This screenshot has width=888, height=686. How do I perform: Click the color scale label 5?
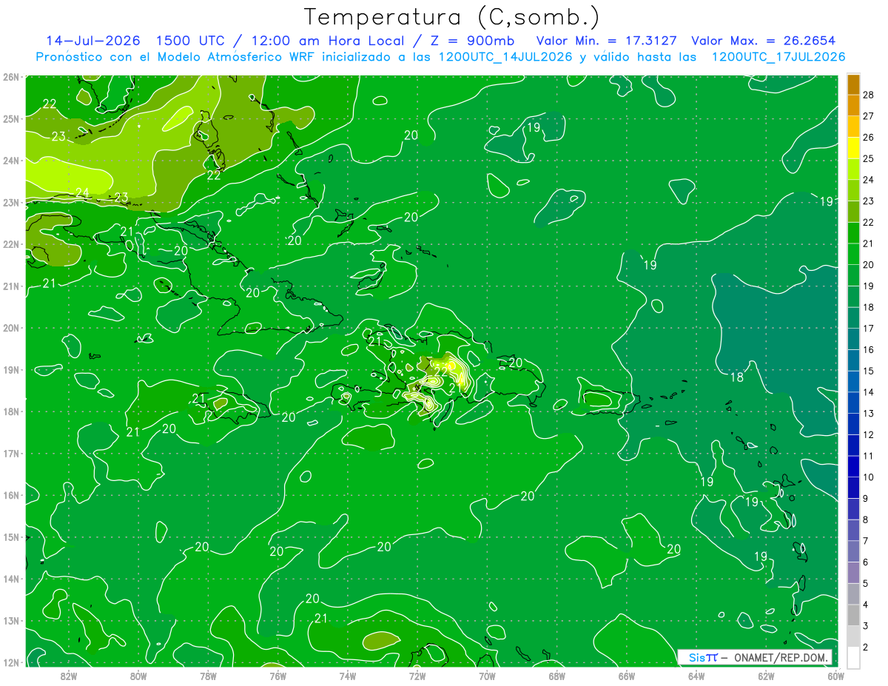pos(865,583)
